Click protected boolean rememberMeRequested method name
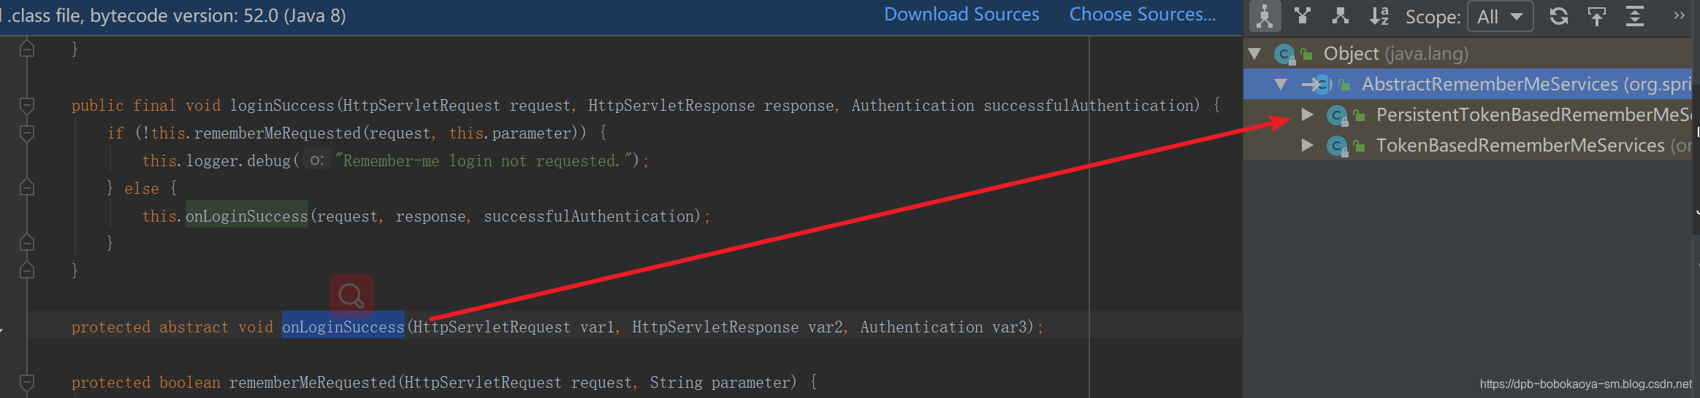 click(313, 383)
